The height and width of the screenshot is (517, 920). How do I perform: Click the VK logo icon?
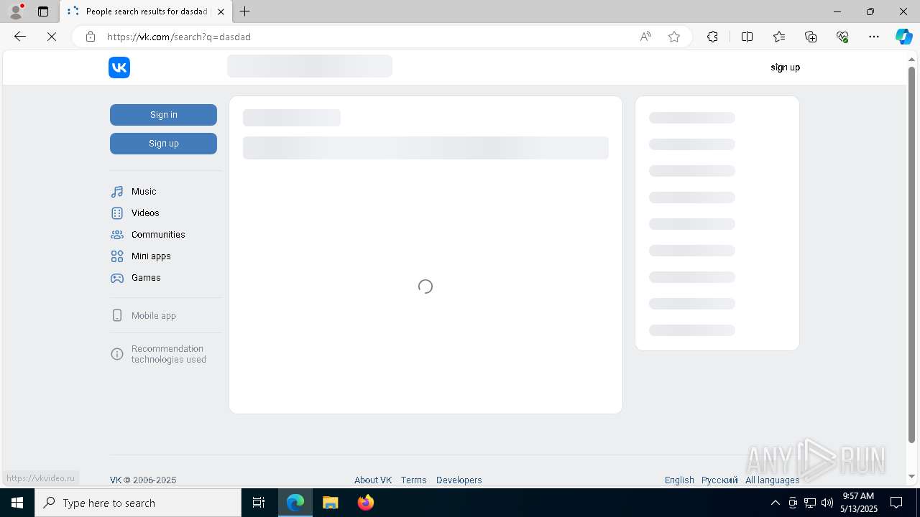coord(119,67)
